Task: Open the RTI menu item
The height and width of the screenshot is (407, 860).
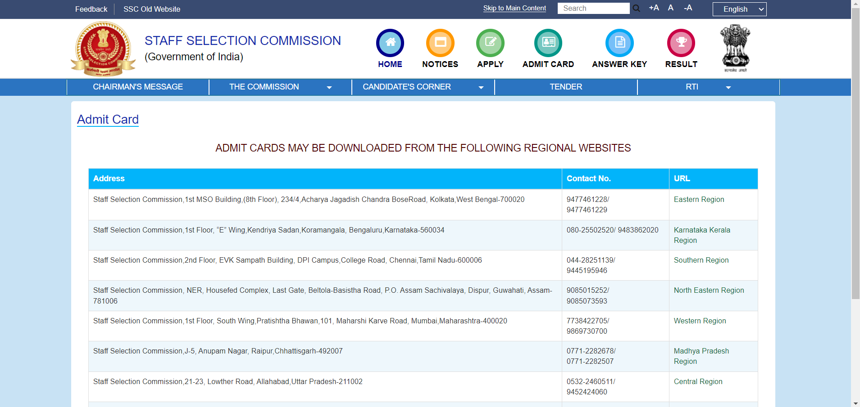Action: click(x=692, y=87)
